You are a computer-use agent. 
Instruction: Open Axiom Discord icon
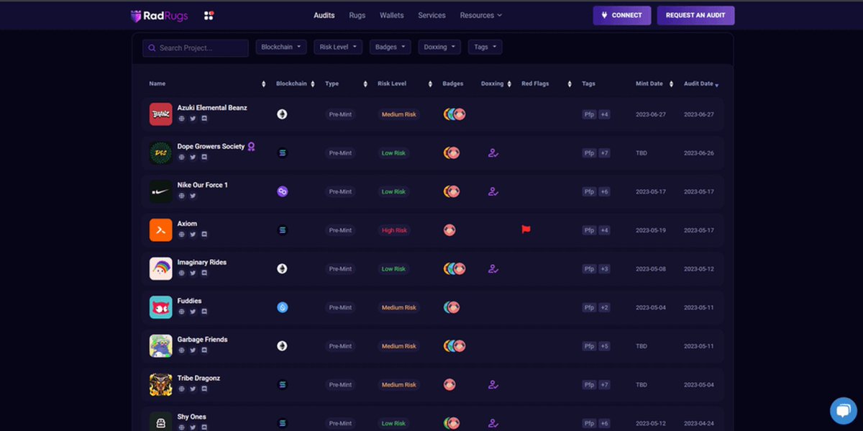204,234
